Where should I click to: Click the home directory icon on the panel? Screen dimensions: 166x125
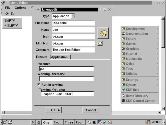pyautogui.click(x=89, y=122)
